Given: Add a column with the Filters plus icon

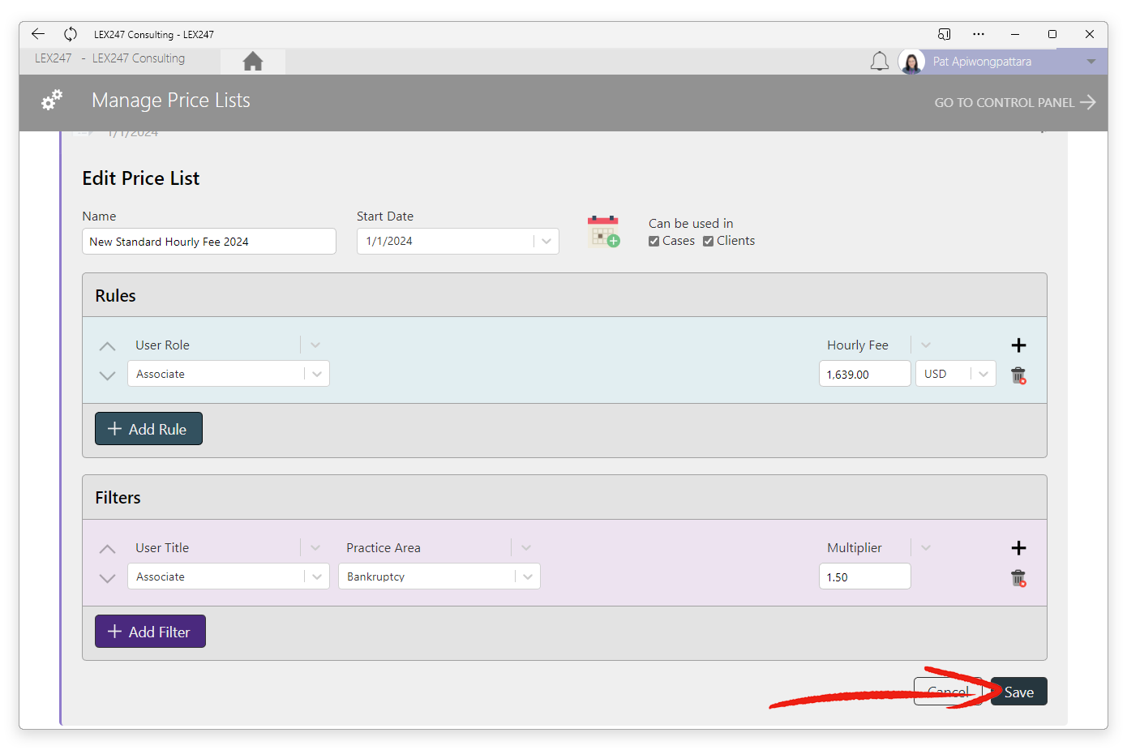Looking at the screenshot, I should [x=1019, y=548].
